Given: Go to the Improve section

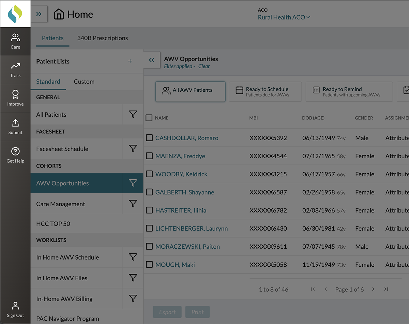Looking at the screenshot, I should pos(15,98).
